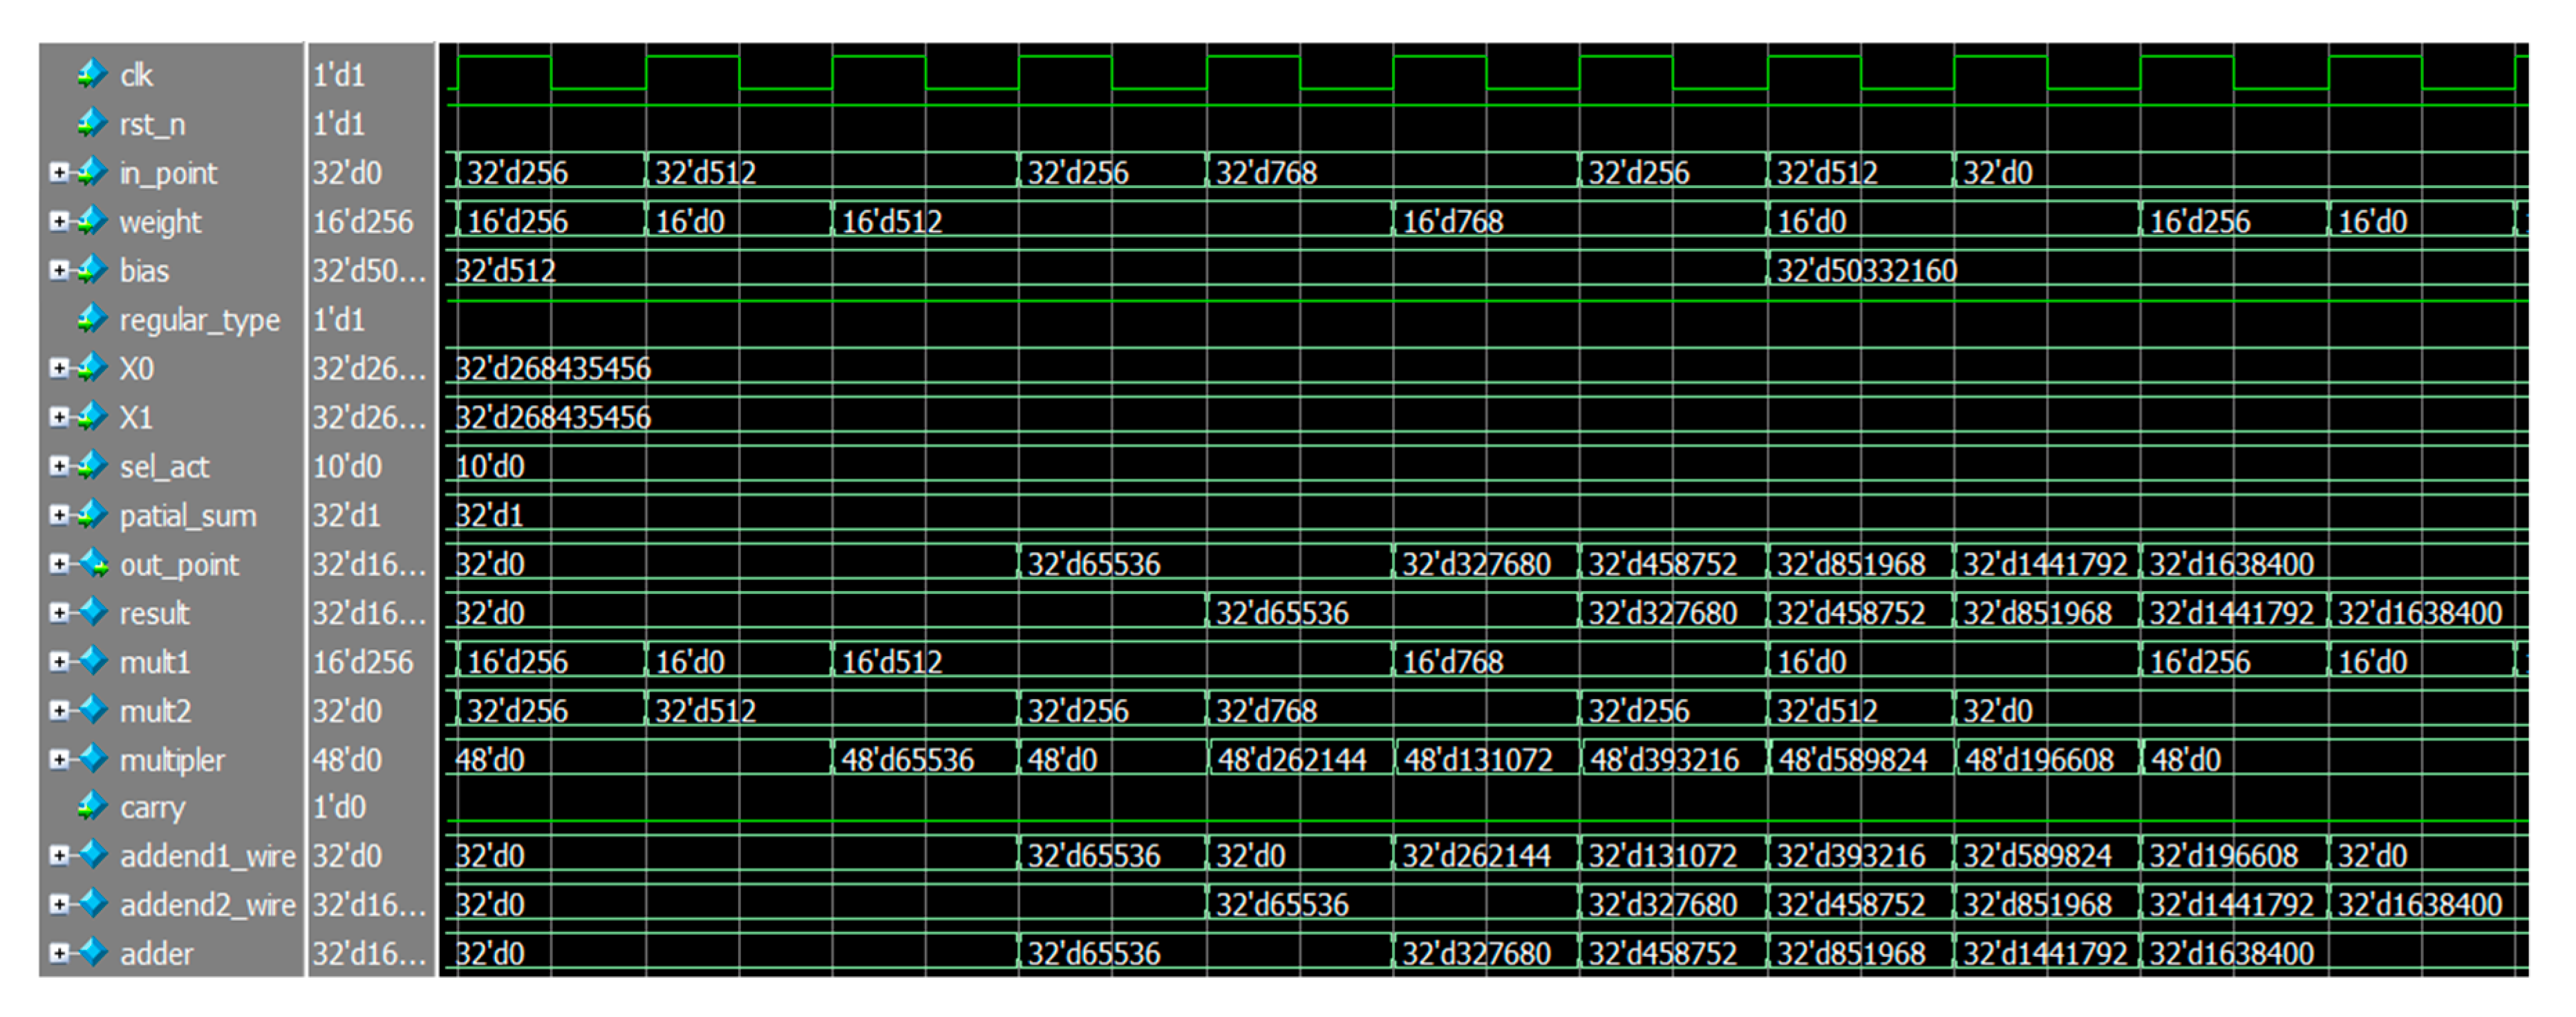Select the out_point output signal icon

pyautogui.click(x=94, y=563)
